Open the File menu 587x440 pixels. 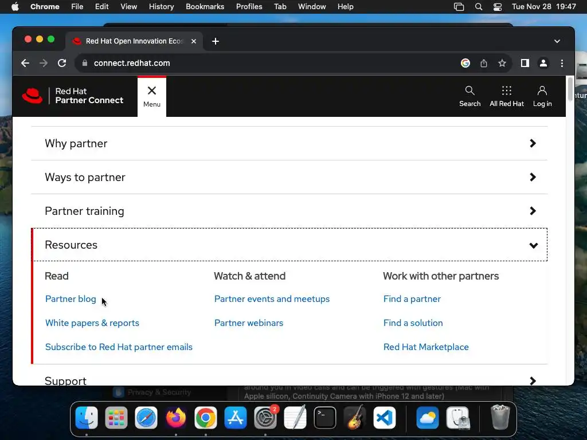[x=77, y=7]
